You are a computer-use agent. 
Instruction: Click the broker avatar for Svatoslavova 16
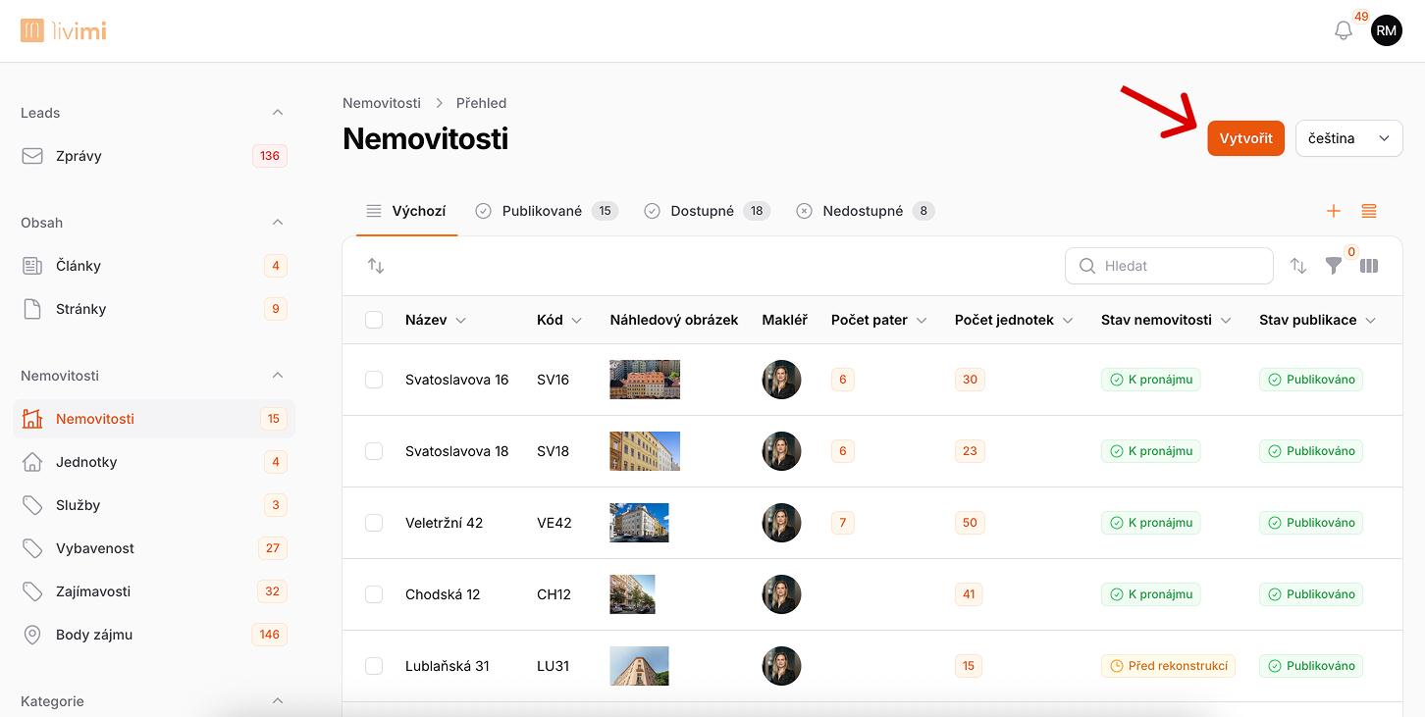click(x=781, y=380)
